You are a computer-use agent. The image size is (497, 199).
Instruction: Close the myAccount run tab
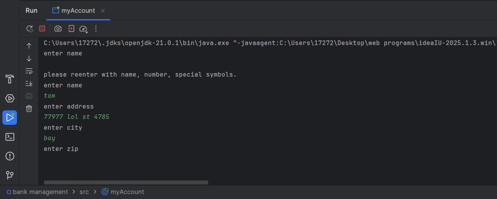(103, 11)
